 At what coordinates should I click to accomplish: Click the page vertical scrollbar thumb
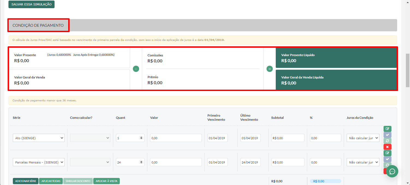click(408, 70)
